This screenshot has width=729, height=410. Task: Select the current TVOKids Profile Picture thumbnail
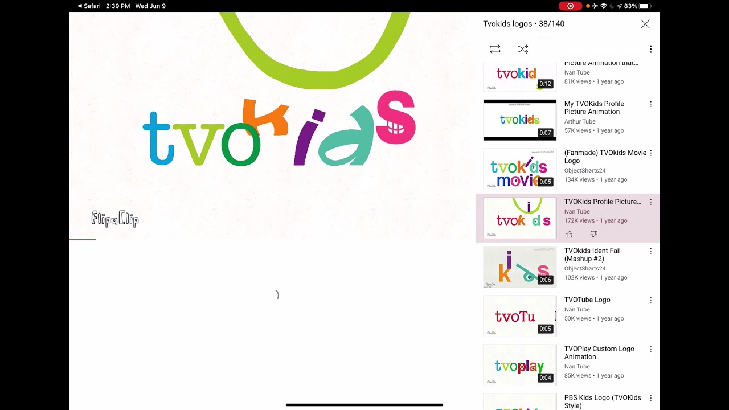click(519, 218)
